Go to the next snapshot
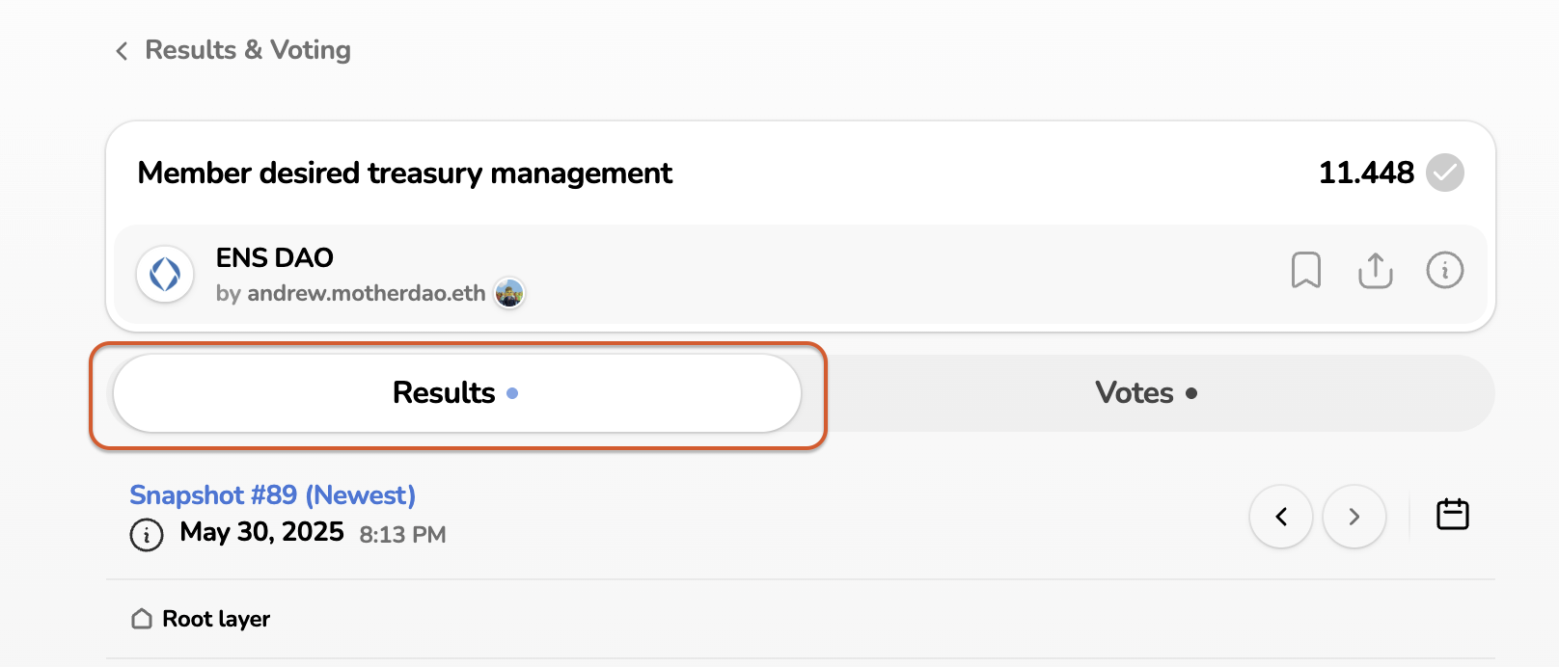1559x667 pixels. click(x=1354, y=517)
